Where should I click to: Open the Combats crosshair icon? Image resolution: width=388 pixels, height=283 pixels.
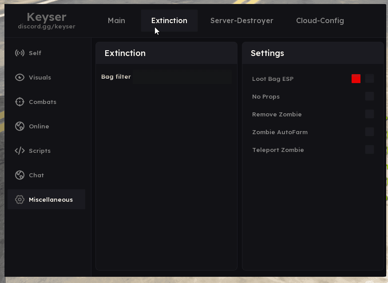coord(20,102)
